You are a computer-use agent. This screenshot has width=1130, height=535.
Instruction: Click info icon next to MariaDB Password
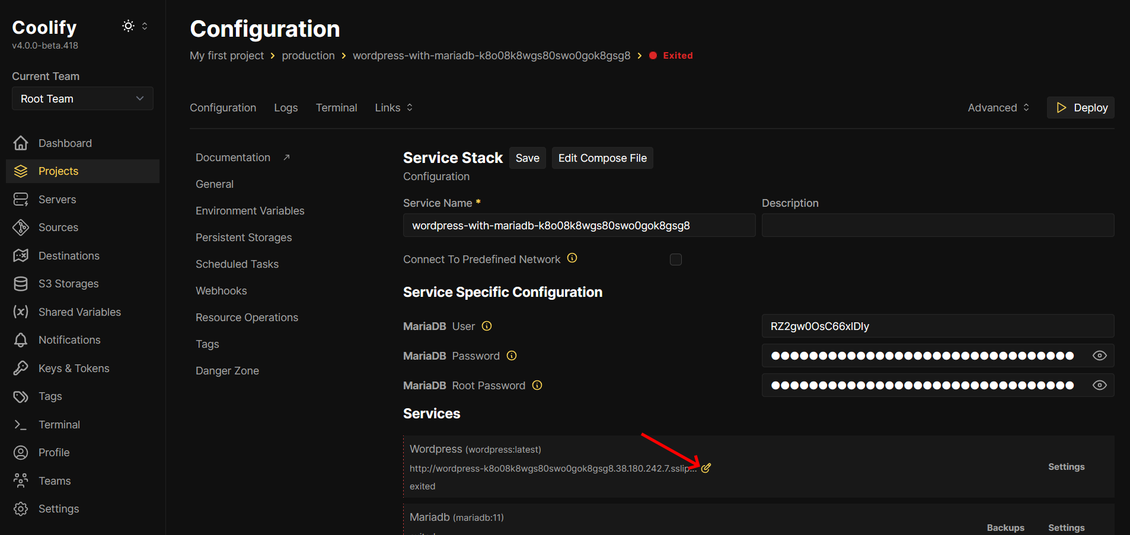[x=512, y=355]
